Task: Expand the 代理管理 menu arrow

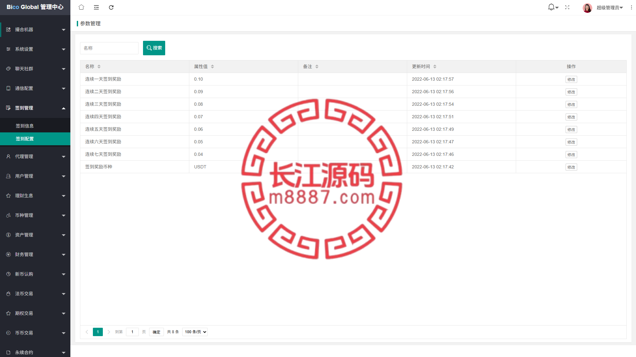Action: point(64,157)
